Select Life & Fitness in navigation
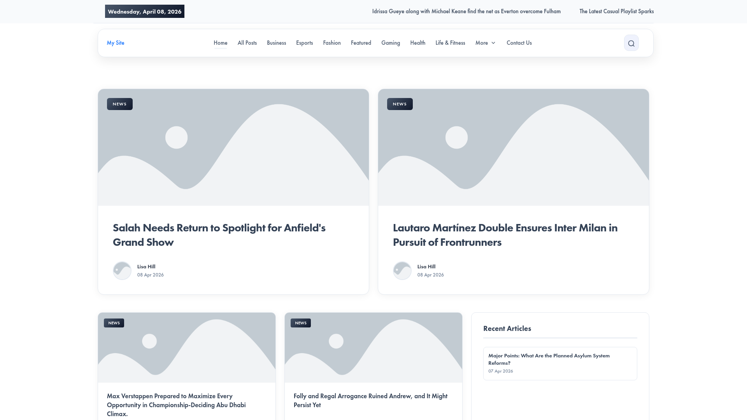747x420 pixels. pyautogui.click(x=450, y=43)
